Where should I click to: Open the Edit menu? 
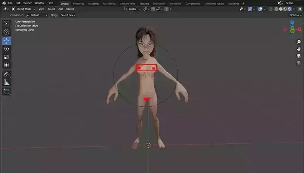click(18, 3)
